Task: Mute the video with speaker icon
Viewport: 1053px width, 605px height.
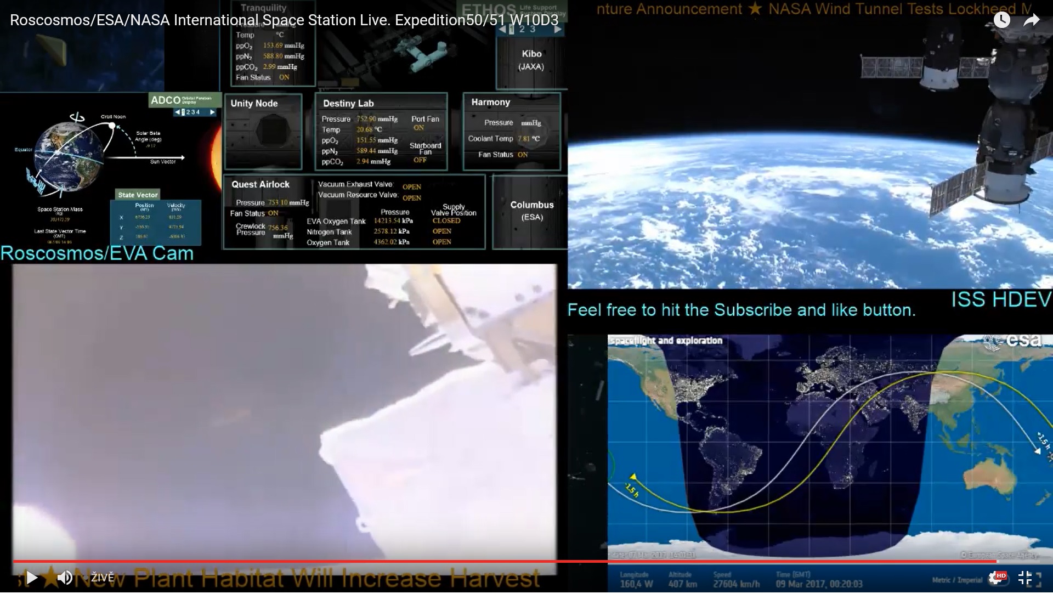Action: [x=65, y=578]
